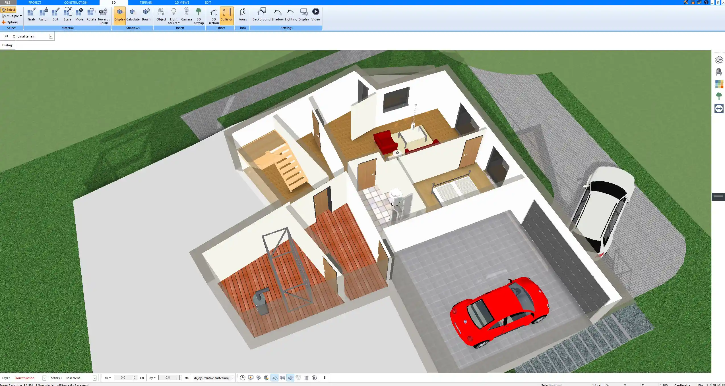Select the Rotate material tool
Viewport: 725px width, 386px height.
(91, 15)
